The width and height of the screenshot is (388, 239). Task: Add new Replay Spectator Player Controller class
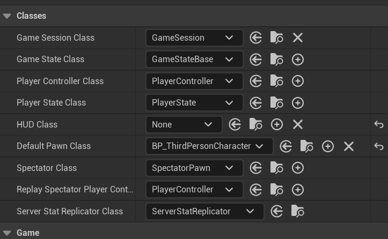click(298, 190)
